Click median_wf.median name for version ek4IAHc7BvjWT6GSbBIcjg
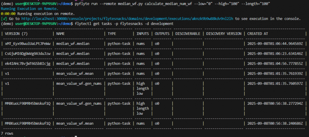 click(x=73, y=64)
